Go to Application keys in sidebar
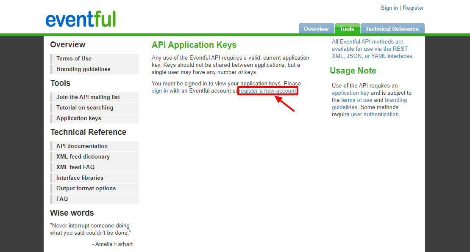This screenshot has width=470, height=252. tap(95, 118)
